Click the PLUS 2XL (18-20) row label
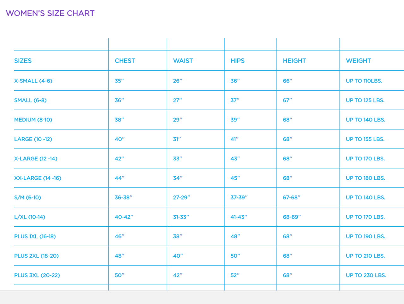The width and height of the screenshot is (404, 304). point(36,256)
